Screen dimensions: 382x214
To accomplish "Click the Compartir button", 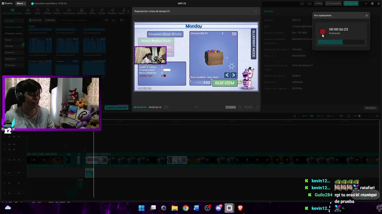I will point(333,4).
